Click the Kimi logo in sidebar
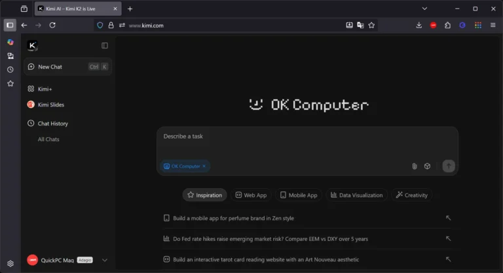This screenshot has width=503, height=273. (x=32, y=46)
